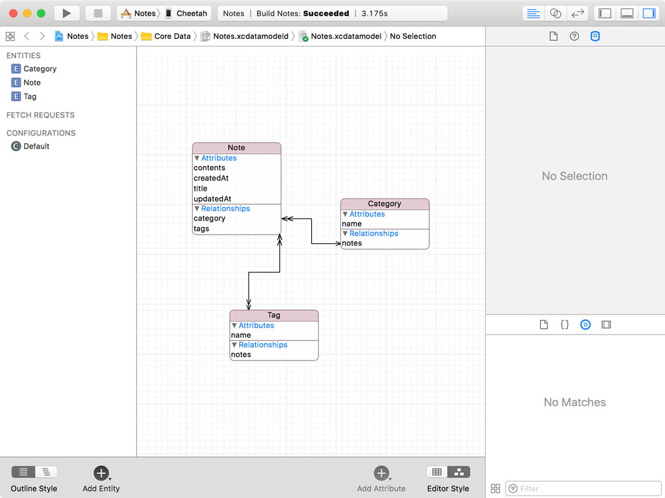Screen dimensions: 665x498
Task: Click the Add Entity plus icon
Action: pyautogui.click(x=101, y=473)
